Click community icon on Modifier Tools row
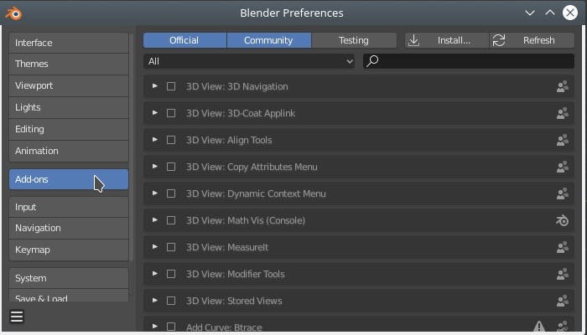This screenshot has width=587, height=335. pyautogui.click(x=563, y=274)
